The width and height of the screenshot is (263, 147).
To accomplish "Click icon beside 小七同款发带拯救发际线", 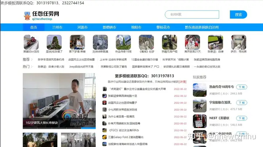I will pos(104,110).
